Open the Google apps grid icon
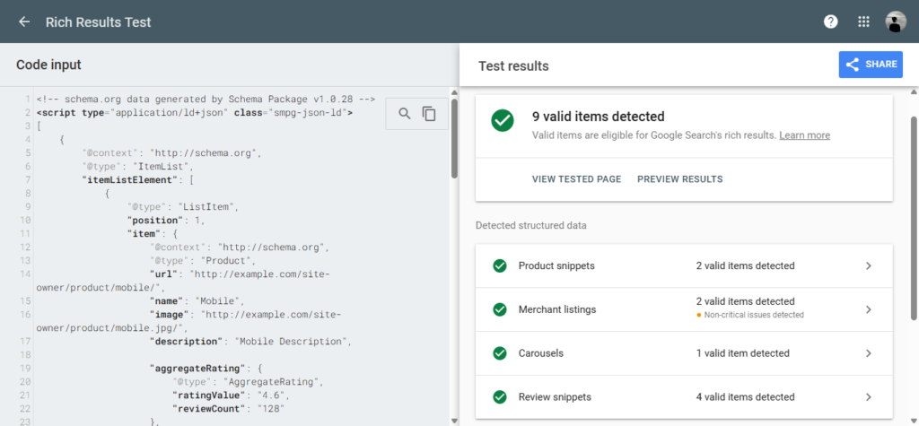This screenshot has width=919, height=426. click(863, 22)
